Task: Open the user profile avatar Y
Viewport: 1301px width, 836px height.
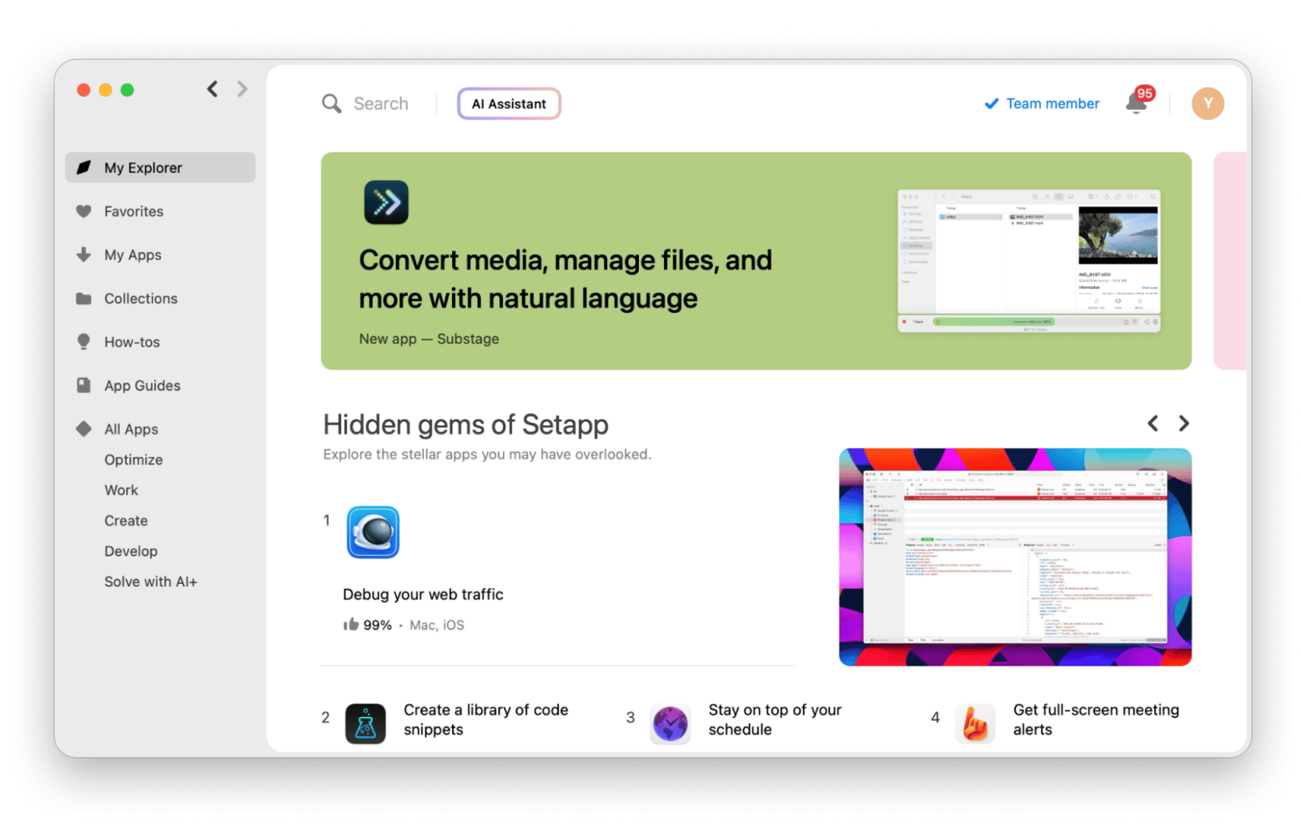Action: (x=1207, y=103)
